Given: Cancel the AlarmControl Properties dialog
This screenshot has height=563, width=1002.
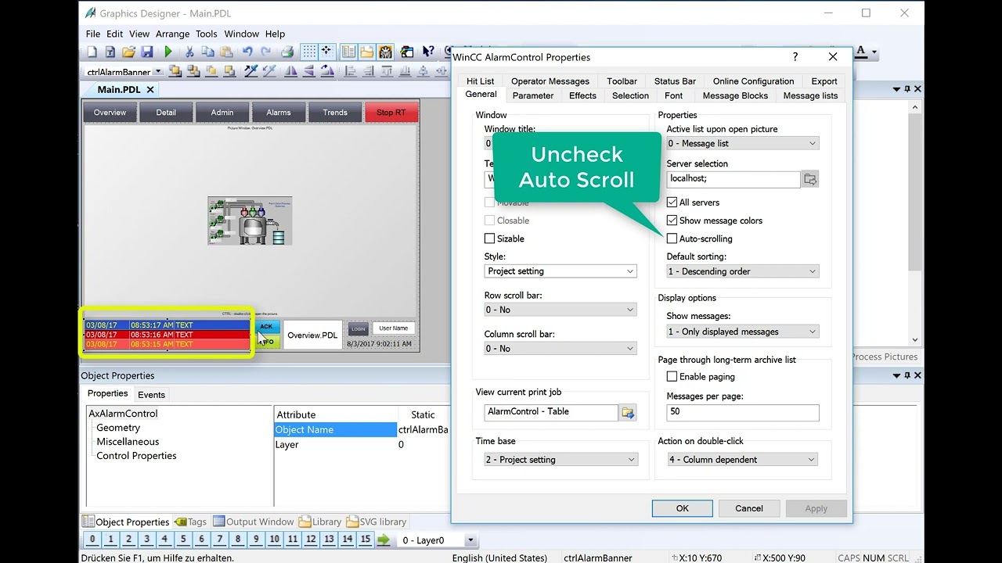Looking at the screenshot, I should (749, 508).
